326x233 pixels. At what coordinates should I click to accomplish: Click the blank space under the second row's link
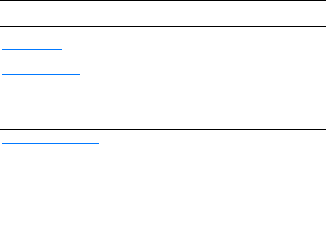coord(41,86)
